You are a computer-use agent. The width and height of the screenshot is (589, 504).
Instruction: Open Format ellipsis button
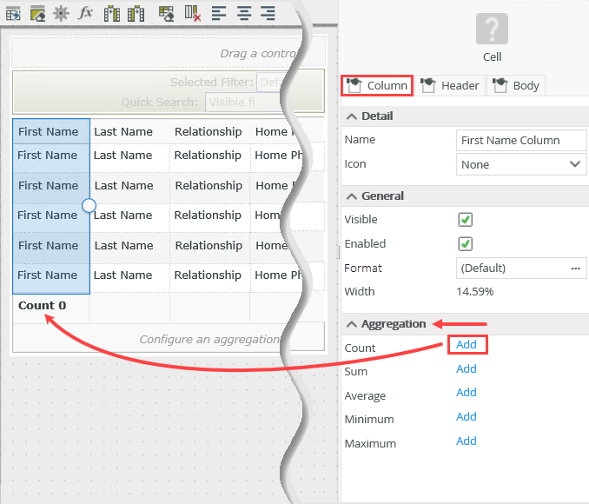[x=575, y=269]
